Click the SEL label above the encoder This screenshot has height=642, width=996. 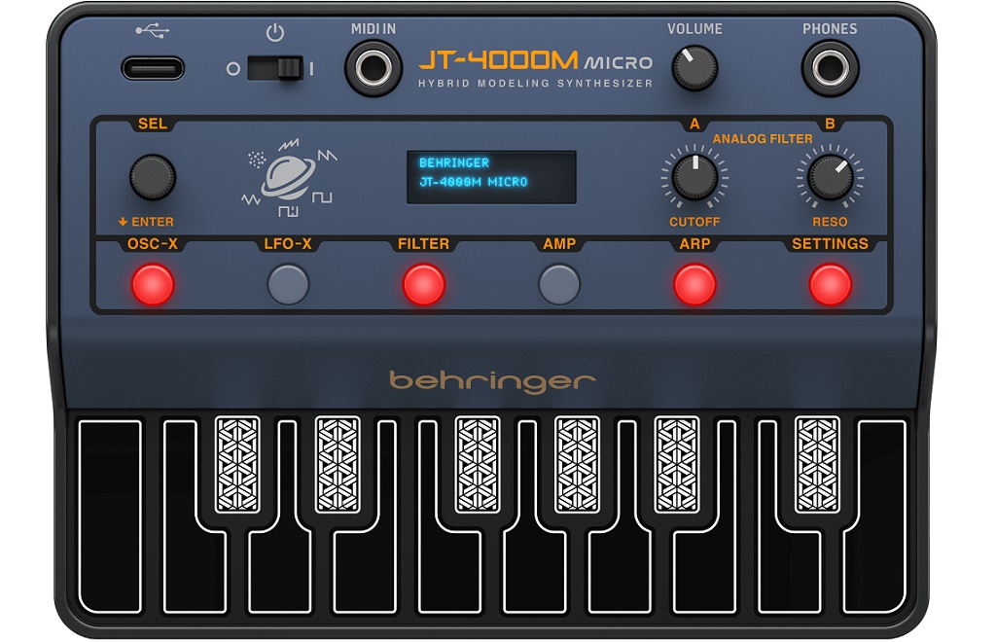coord(153,124)
